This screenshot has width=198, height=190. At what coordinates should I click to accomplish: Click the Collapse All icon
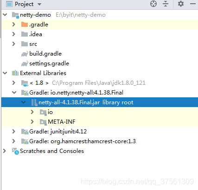coord(166,4)
